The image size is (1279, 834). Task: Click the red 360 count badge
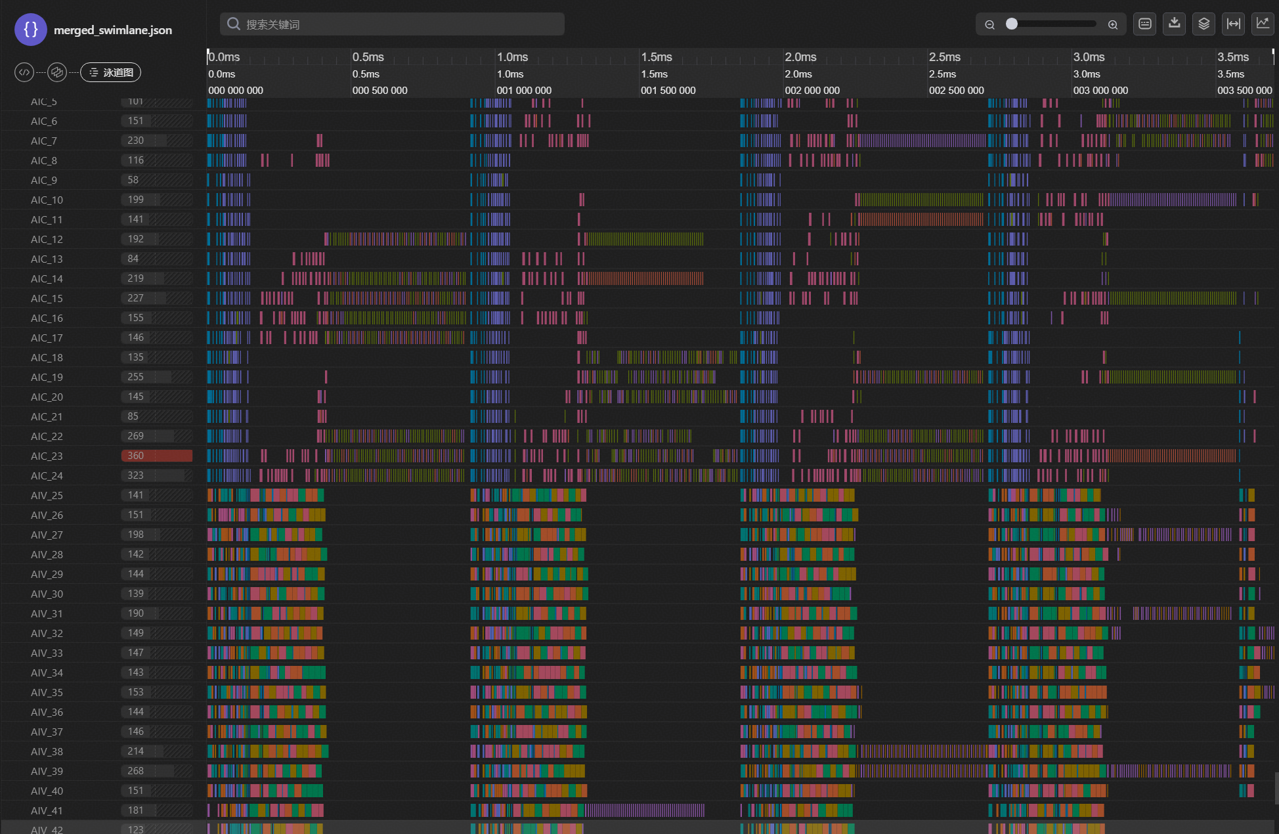(156, 456)
